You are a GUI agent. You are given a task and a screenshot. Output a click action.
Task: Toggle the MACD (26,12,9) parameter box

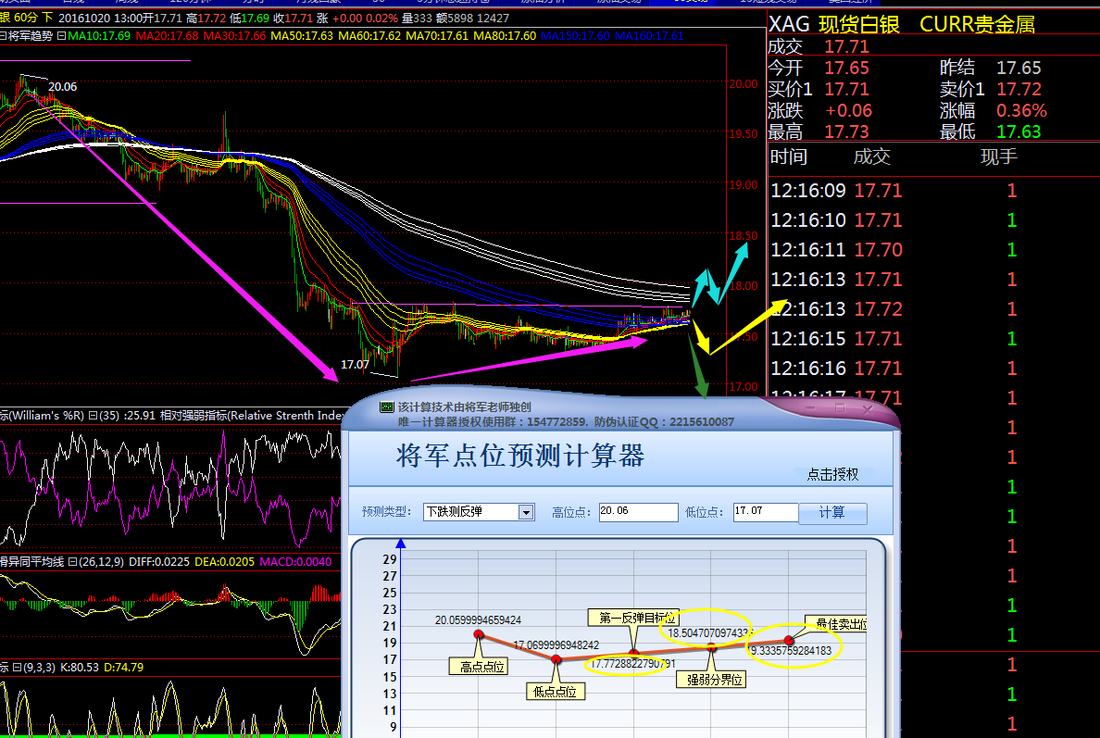pyautogui.click(x=72, y=561)
